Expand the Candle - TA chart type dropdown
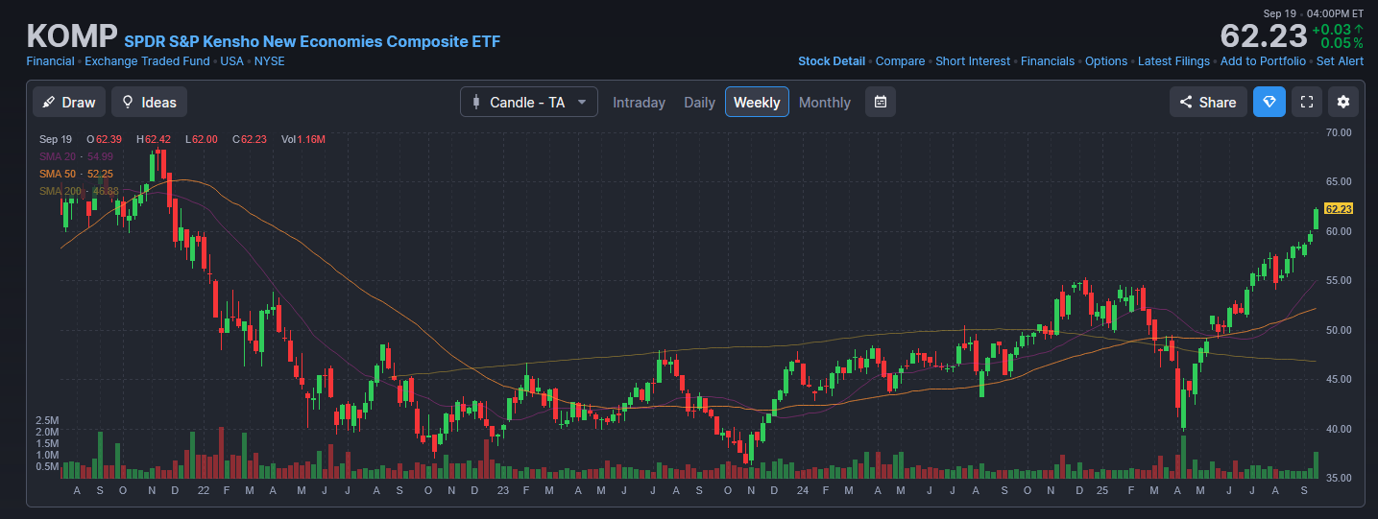 528,102
